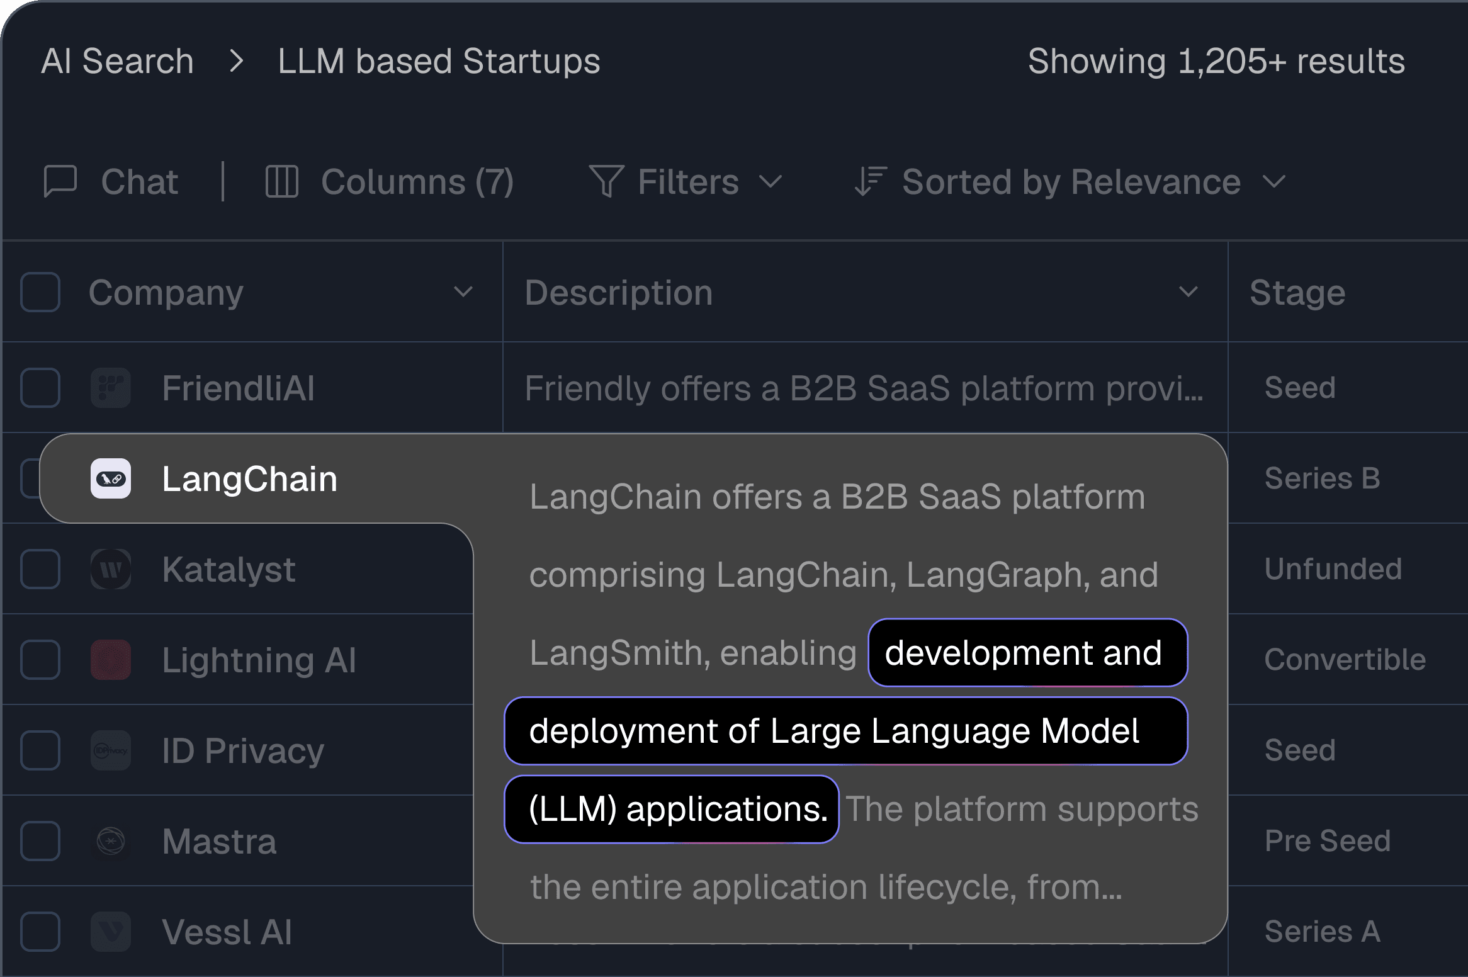Click the Vessl AI logo icon
Screen dimensions: 1468x977
111,932
